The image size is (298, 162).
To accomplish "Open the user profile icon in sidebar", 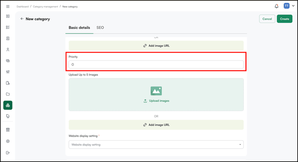I will tap(8, 50).
